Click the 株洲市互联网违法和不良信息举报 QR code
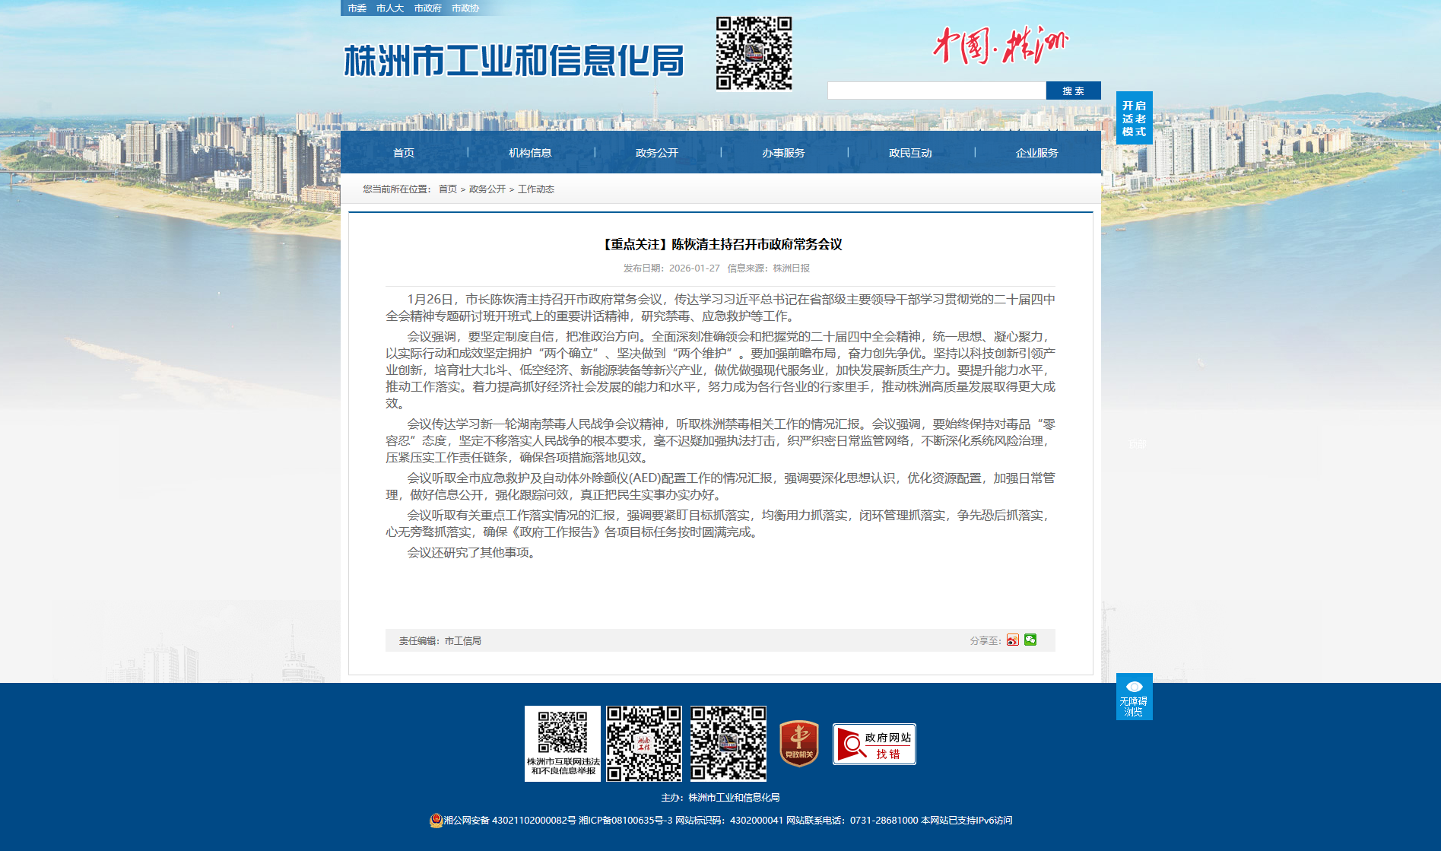 (x=563, y=743)
